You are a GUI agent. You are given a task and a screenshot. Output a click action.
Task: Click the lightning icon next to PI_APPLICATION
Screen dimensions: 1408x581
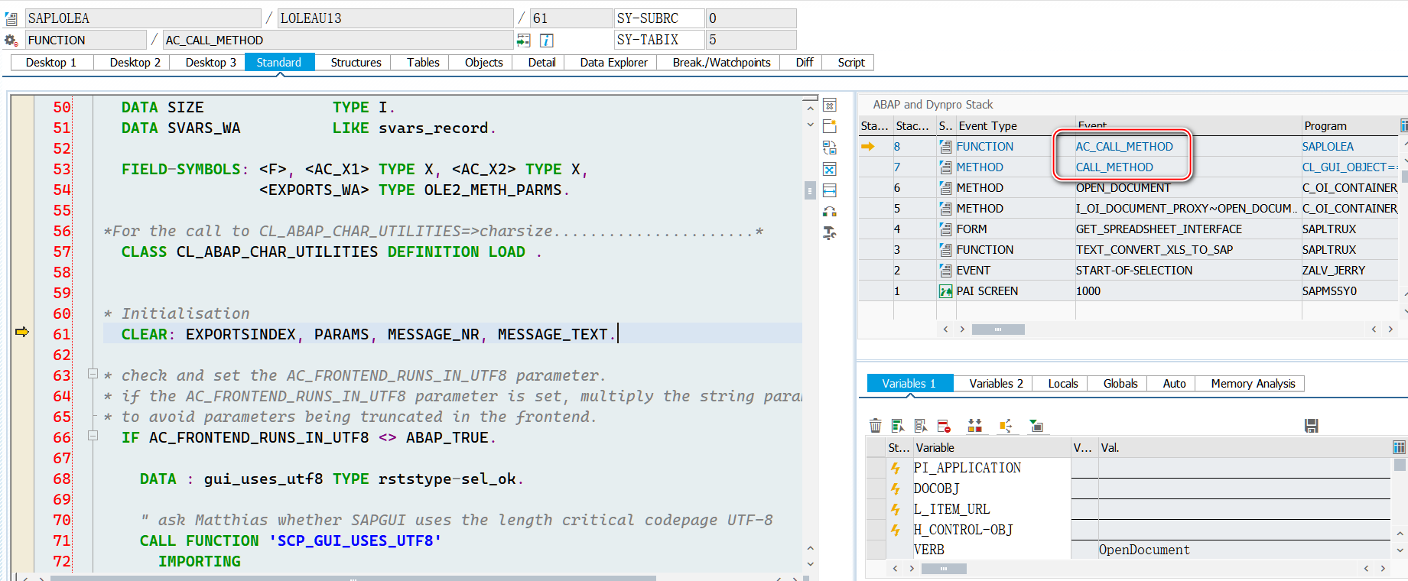pos(895,468)
